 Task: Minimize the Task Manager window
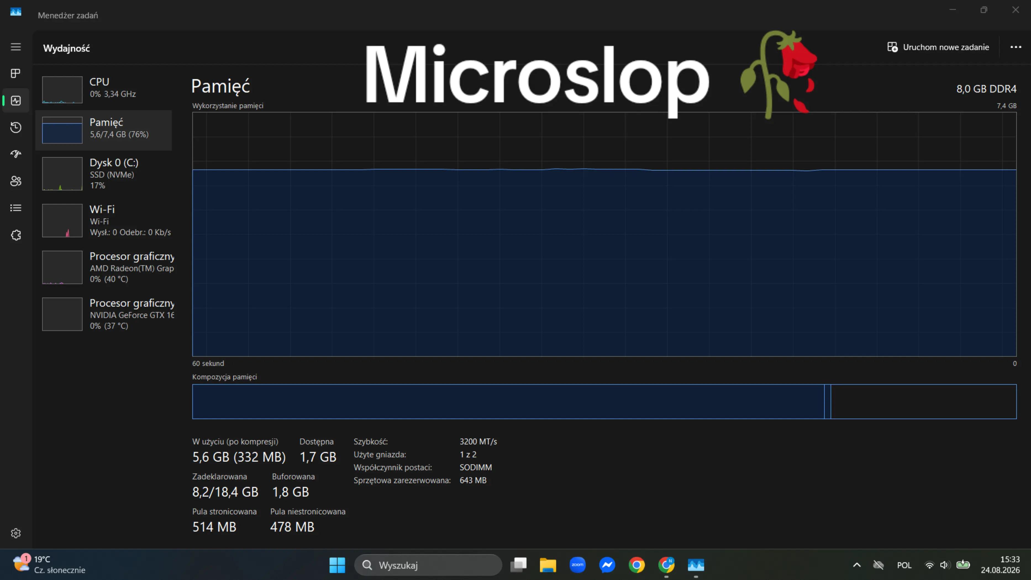click(953, 10)
